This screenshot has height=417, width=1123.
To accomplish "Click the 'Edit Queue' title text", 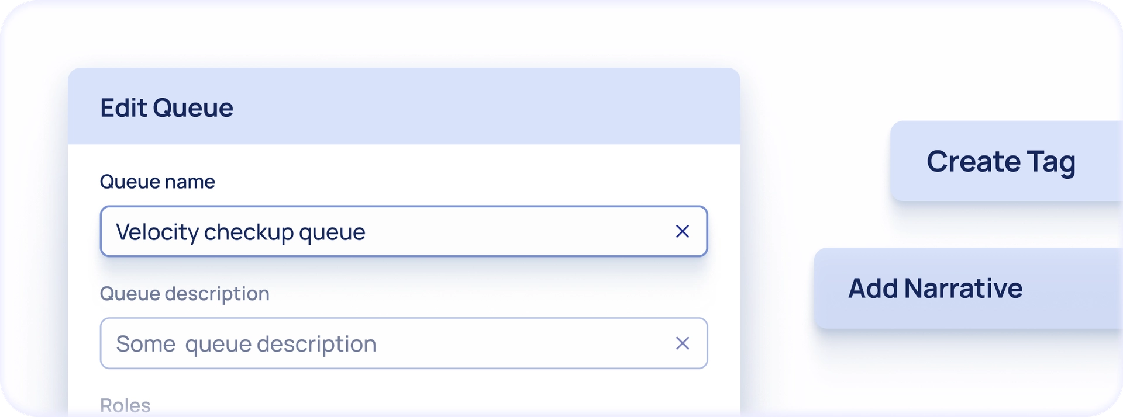I will click(166, 107).
